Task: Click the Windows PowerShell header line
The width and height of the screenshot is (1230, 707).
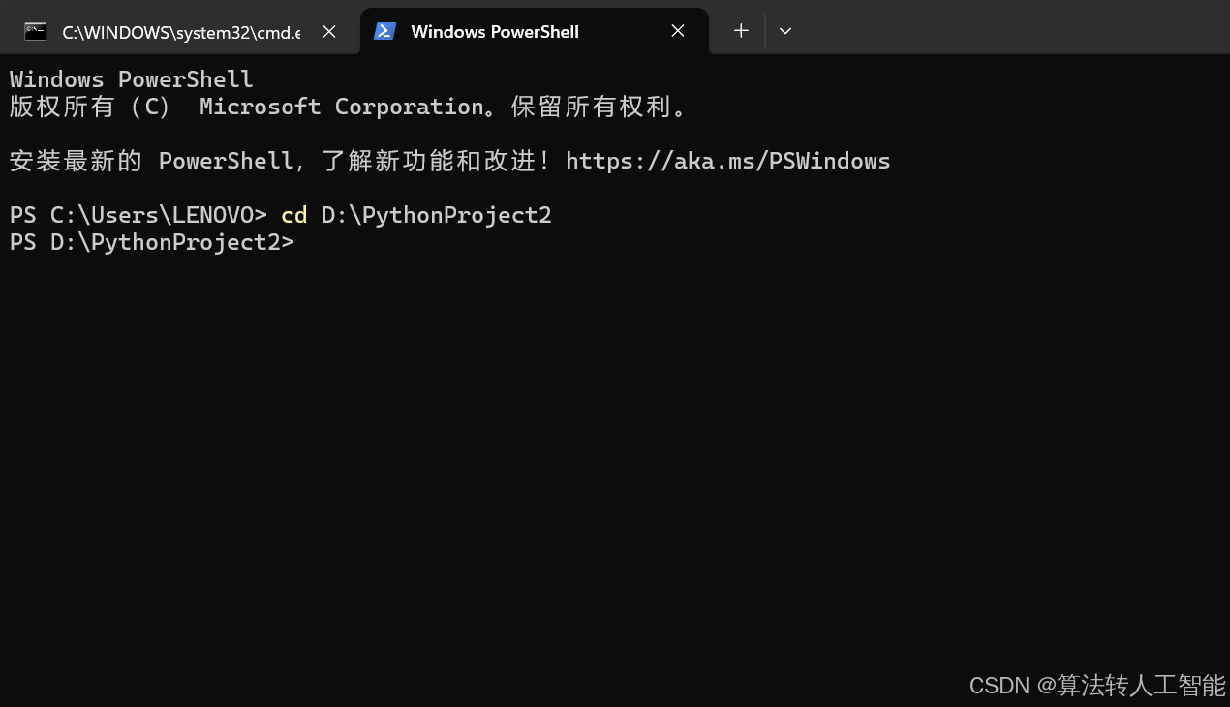Action: tap(131, 78)
